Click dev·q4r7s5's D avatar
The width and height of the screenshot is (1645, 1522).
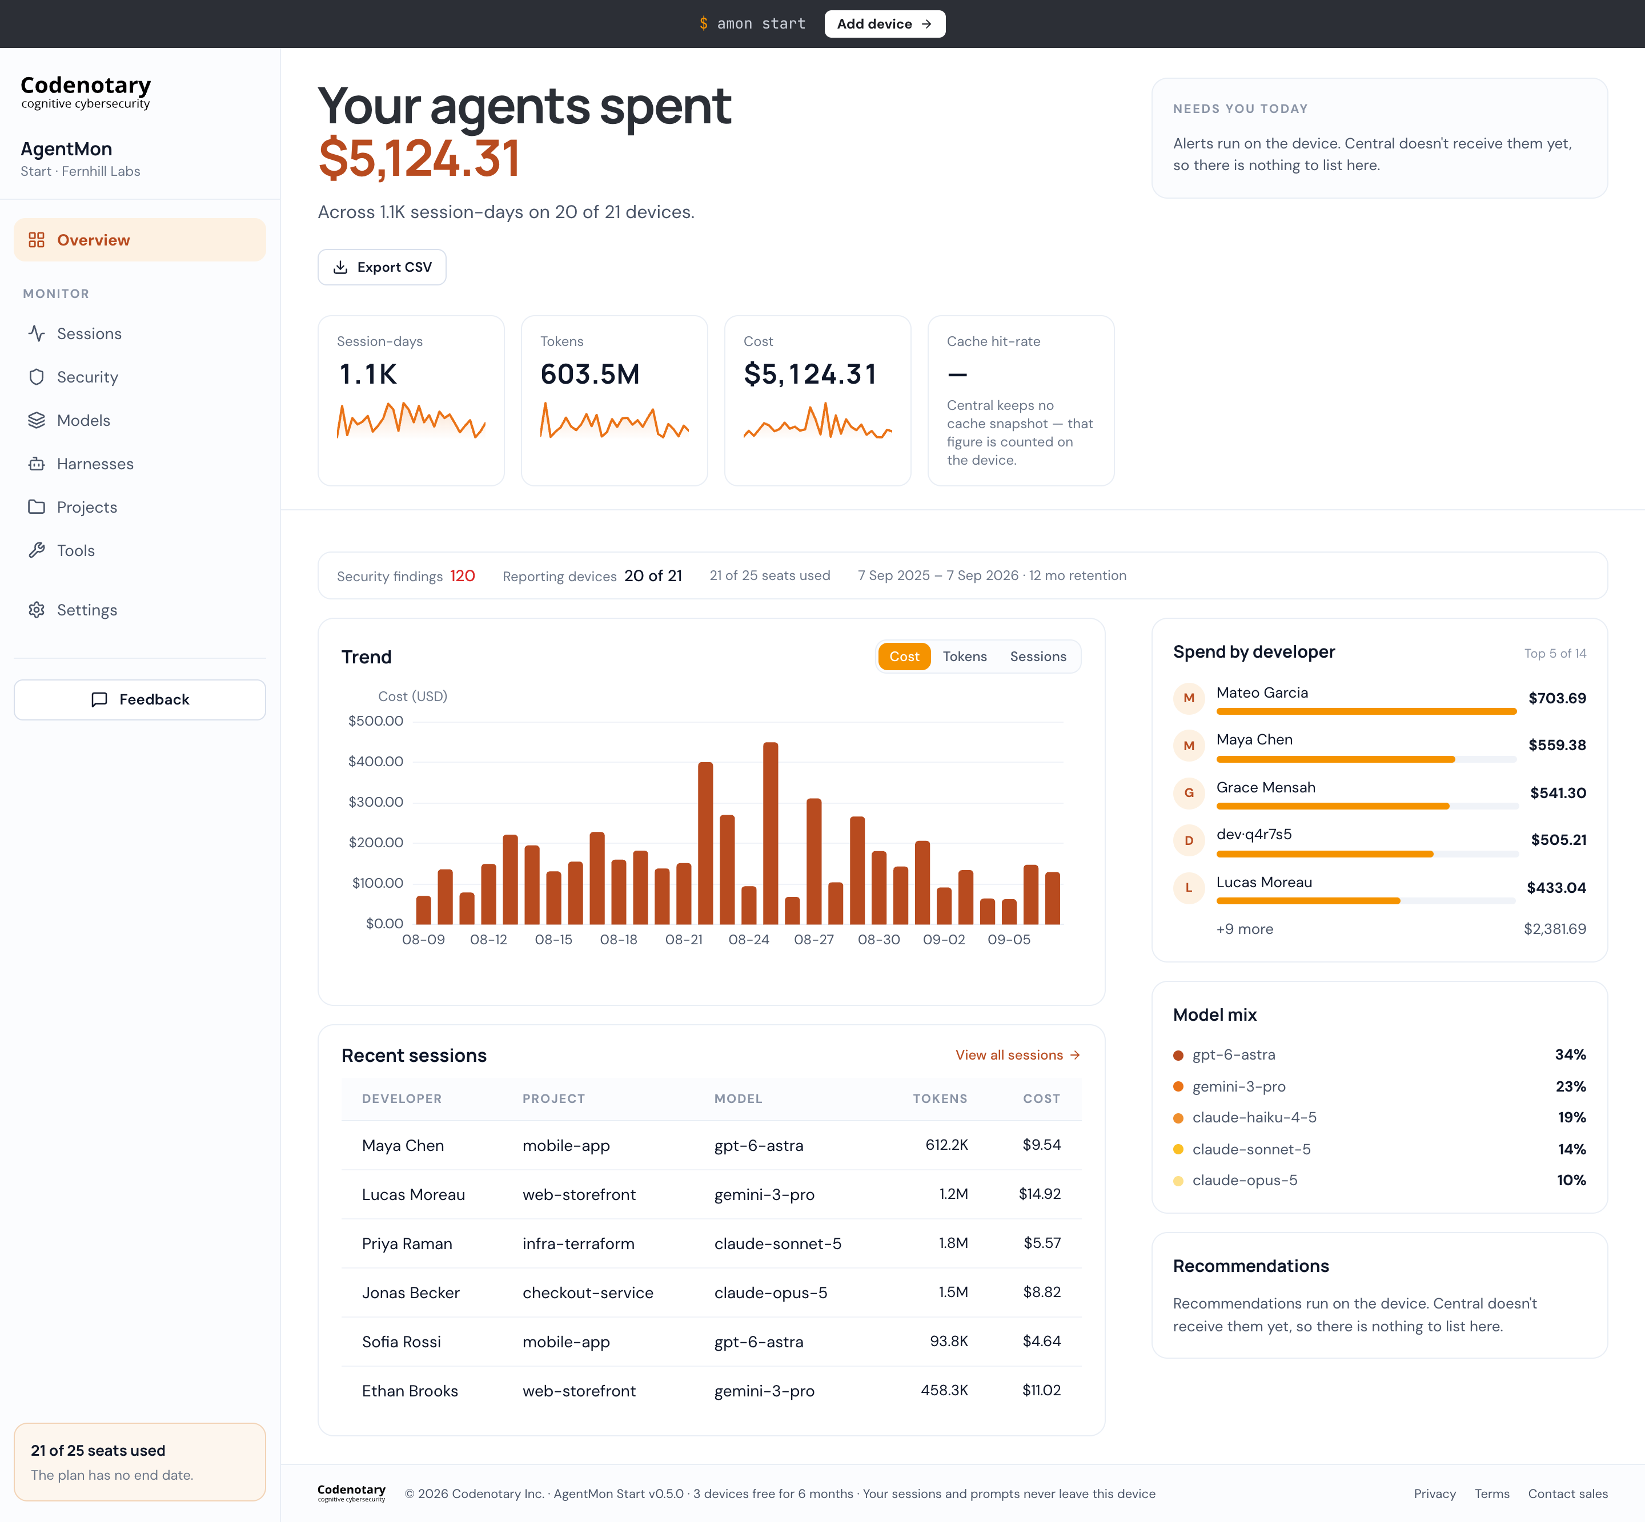pyautogui.click(x=1189, y=840)
